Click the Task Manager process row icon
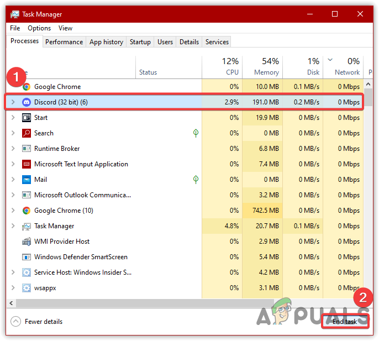 coord(27,226)
